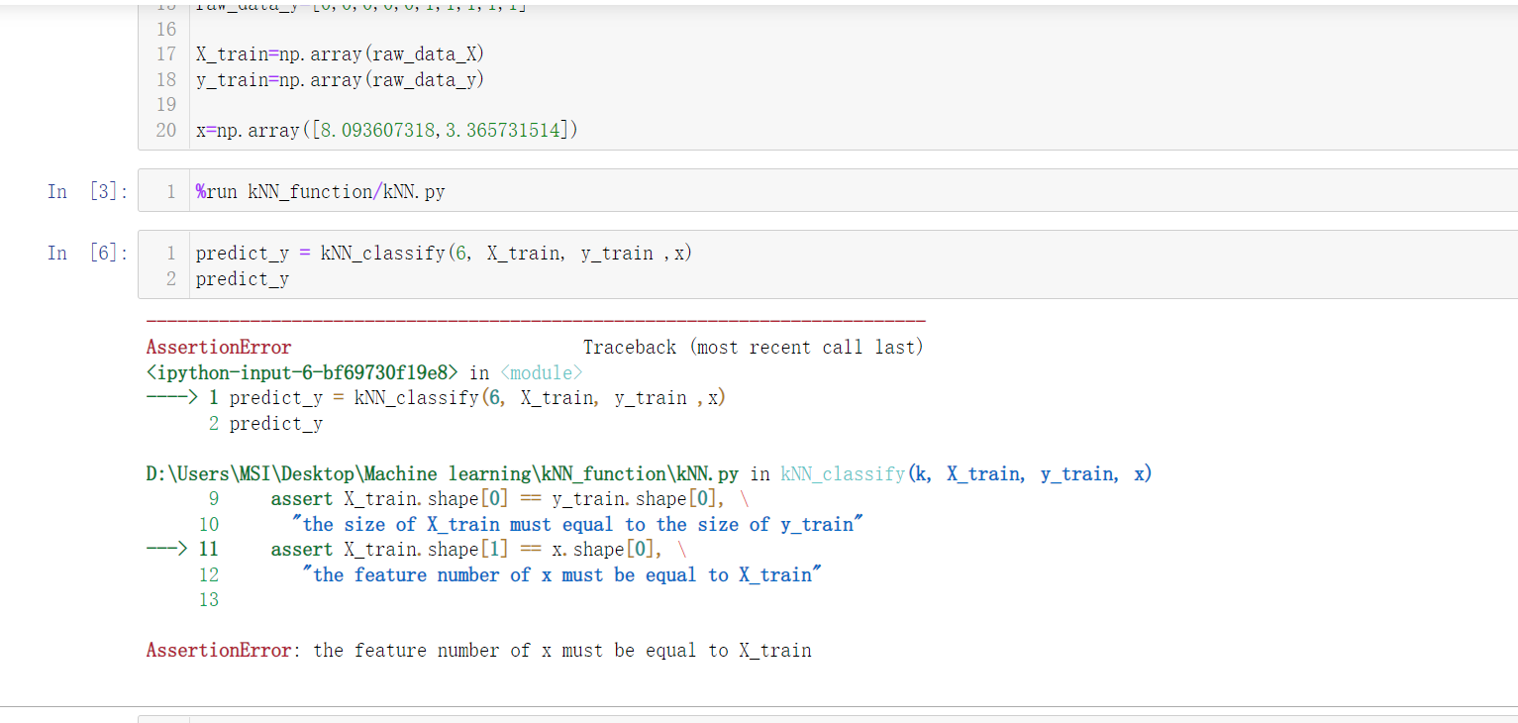Place cursor on the kNN_classify call line in cell 6

click(x=444, y=254)
